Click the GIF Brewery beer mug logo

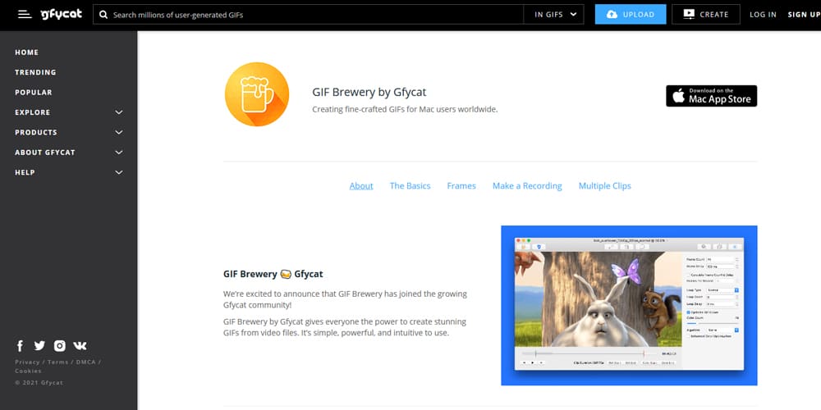click(x=256, y=94)
